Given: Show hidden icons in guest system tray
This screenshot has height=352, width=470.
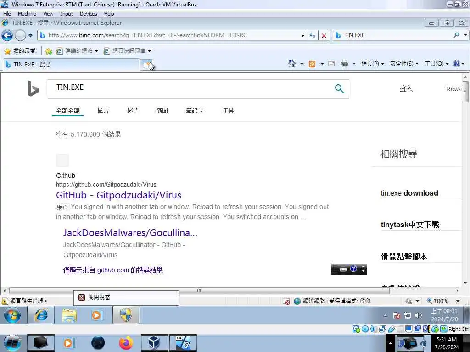Looking at the screenshot, I should [x=386, y=315].
